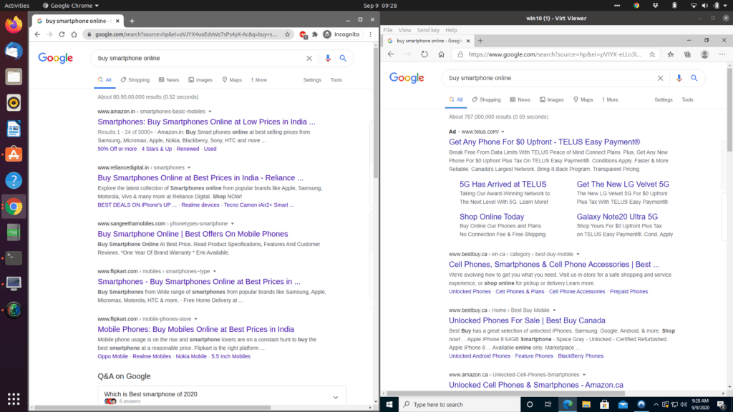733x412 pixels.
Task: Open More search categories in Chrome results
Action: (x=258, y=80)
